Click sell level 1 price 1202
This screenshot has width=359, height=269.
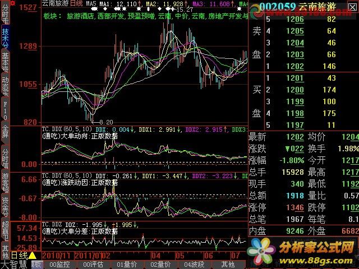(x=295, y=66)
